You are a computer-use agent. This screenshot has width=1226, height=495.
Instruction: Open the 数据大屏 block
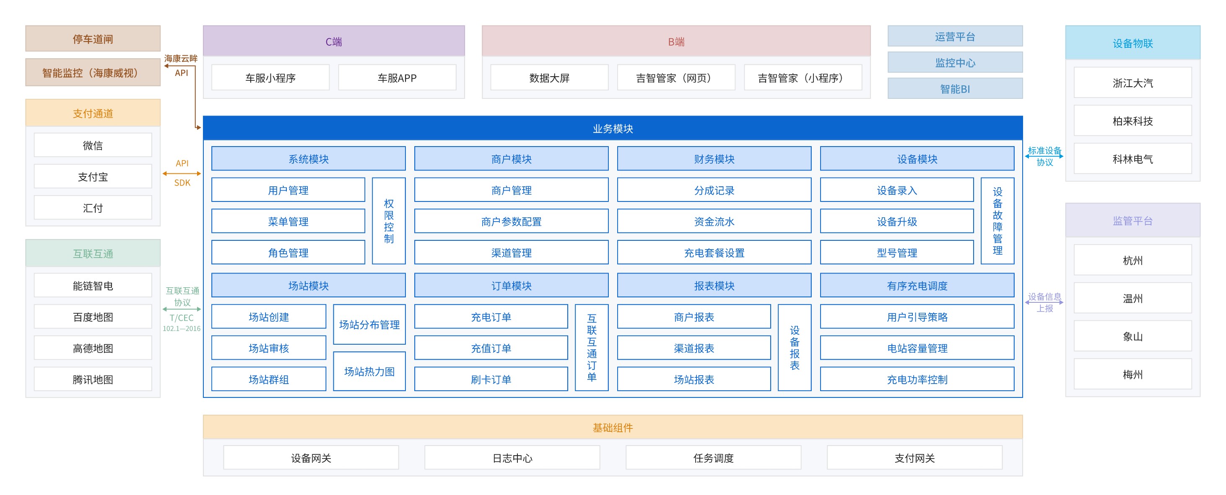(549, 77)
